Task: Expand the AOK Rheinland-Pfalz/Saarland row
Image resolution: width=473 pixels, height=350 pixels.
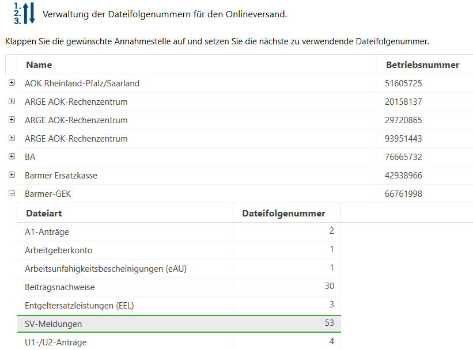Action: pos(12,83)
